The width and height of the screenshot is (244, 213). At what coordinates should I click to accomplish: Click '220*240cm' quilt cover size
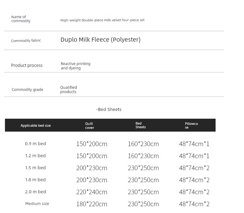click(x=92, y=192)
